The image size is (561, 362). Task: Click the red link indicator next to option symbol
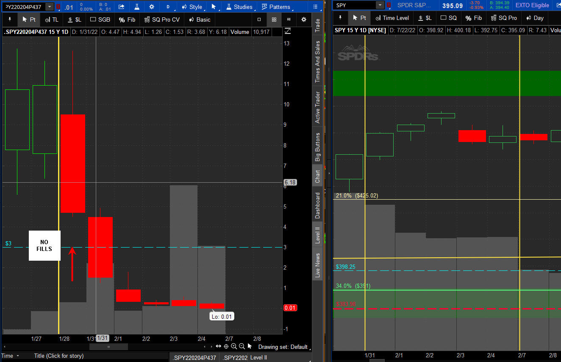tap(58, 7)
